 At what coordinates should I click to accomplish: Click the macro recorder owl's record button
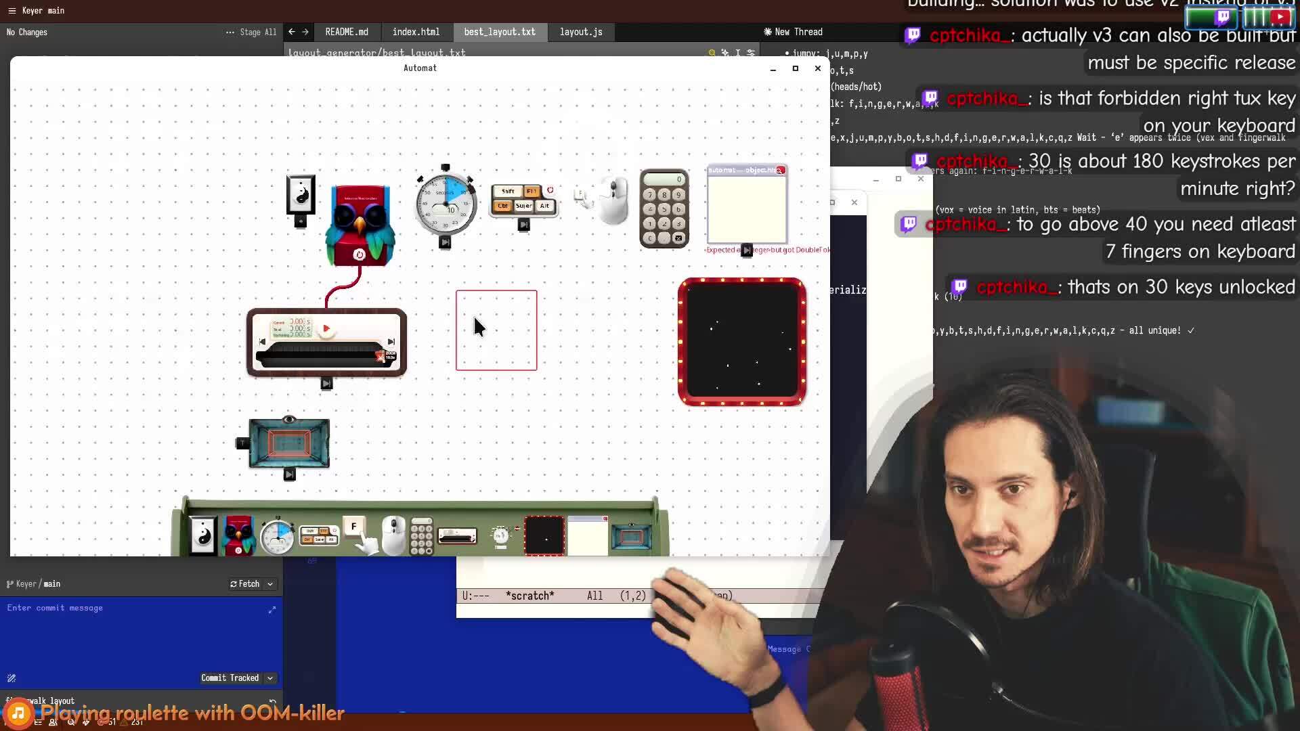(360, 254)
